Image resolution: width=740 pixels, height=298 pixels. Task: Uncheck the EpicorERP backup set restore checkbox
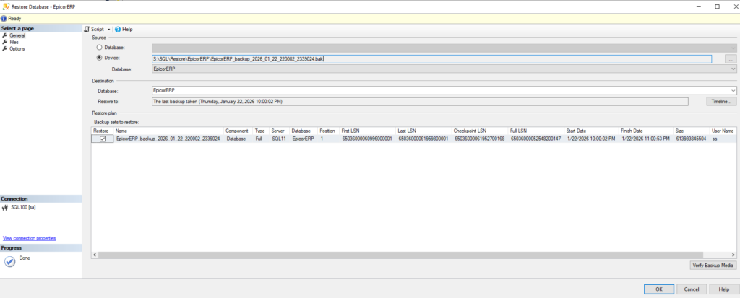[103, 139]
